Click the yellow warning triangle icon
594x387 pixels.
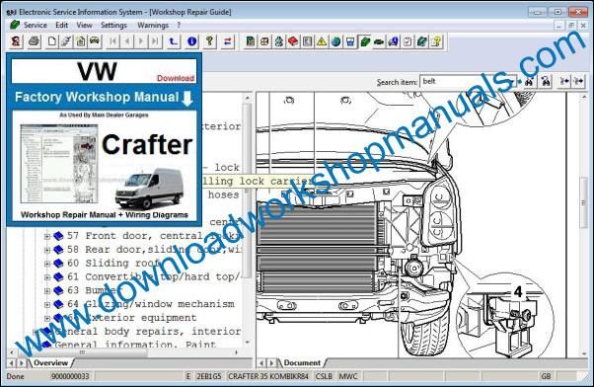point(322,41)
